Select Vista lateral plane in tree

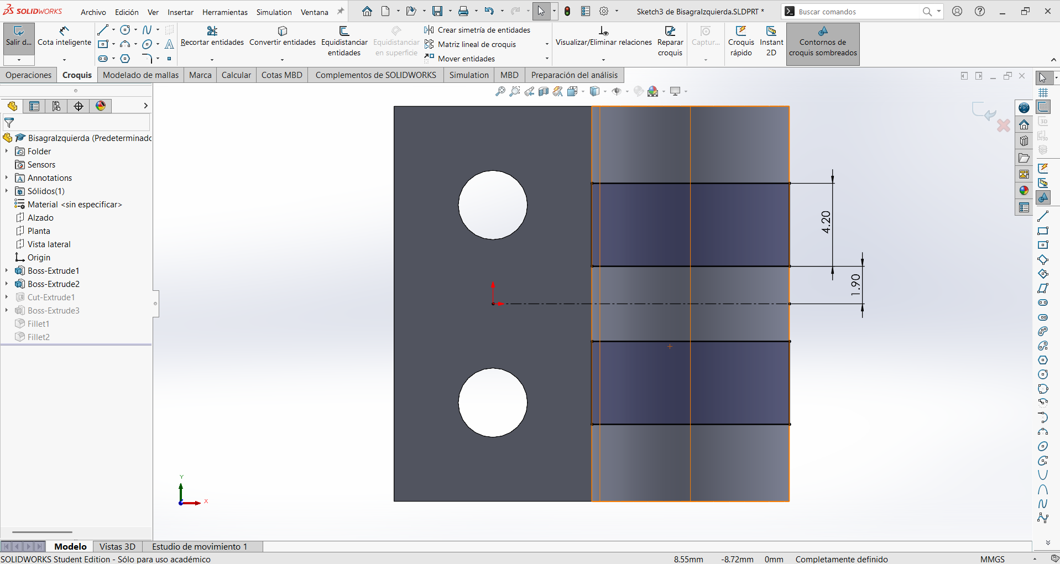pos(49,244)
